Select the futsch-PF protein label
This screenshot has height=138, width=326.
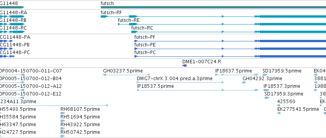coord(145,37)
